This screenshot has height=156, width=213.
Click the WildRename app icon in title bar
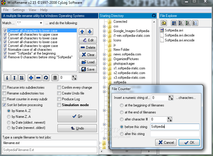click(3, 2)
